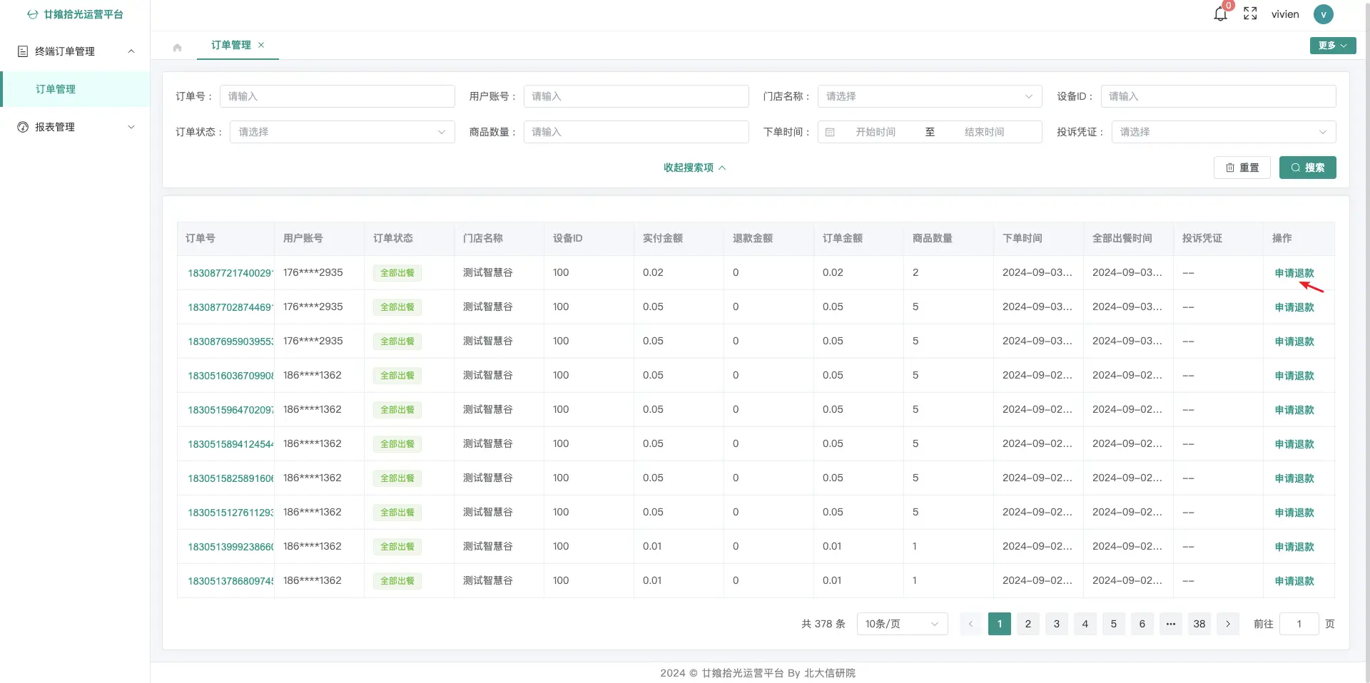Focus the page jump input box
1370x683 pixels.
tap(1299, 624)
